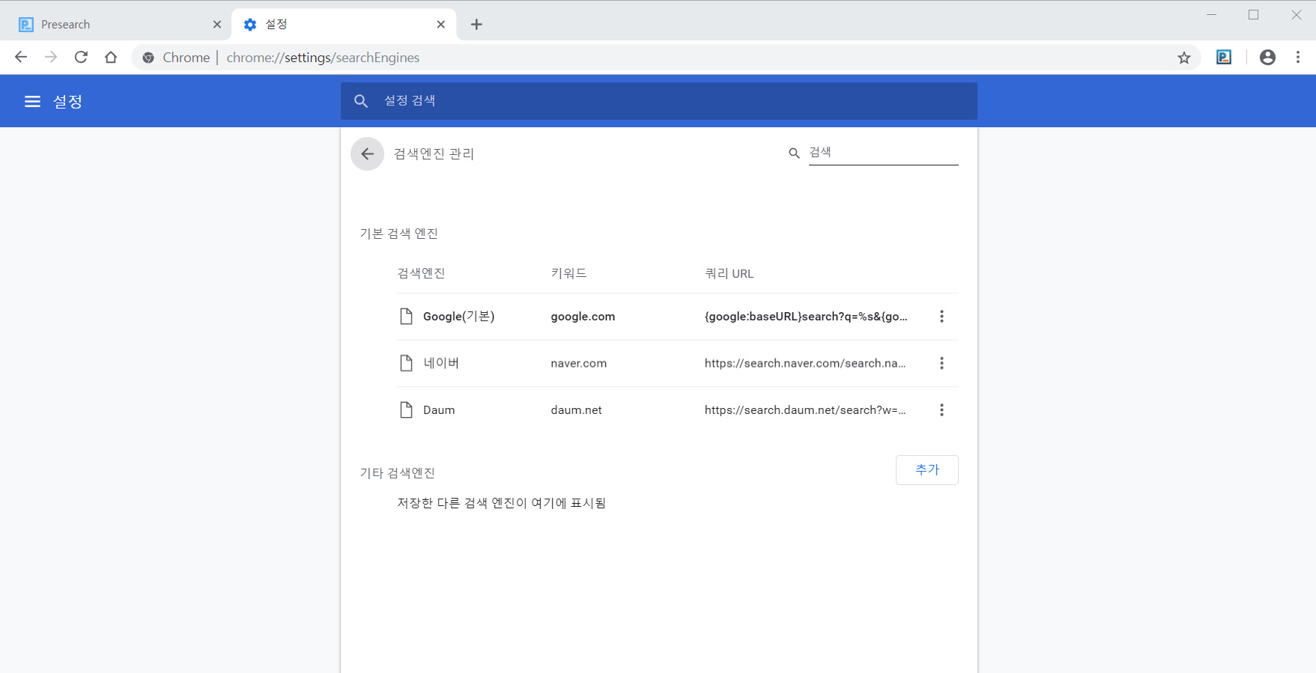Click the Google query URL text
This screenshot has height=673, width=1316.
pos(806,317)
